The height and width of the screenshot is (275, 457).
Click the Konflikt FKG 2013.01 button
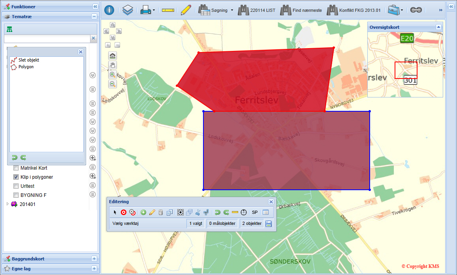point(354,10)
